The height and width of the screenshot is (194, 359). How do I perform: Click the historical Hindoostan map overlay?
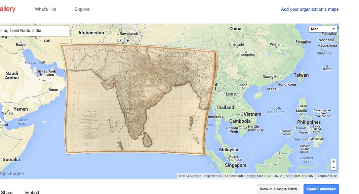pos(139,99)
